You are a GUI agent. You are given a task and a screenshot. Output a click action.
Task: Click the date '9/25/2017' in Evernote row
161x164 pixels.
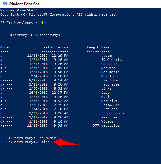coord(38,80)
